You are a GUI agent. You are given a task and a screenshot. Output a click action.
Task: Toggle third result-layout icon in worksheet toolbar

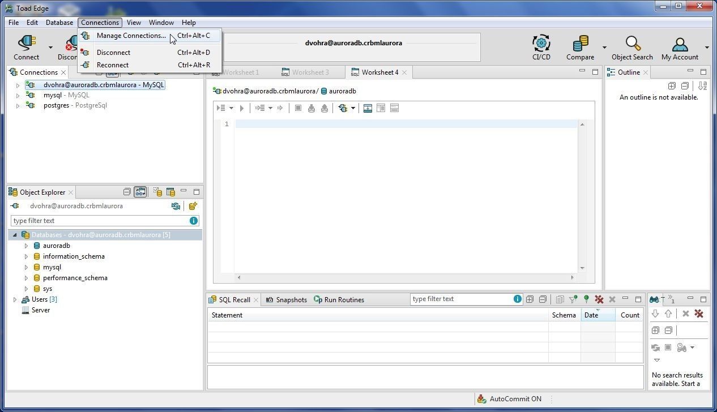394,108
